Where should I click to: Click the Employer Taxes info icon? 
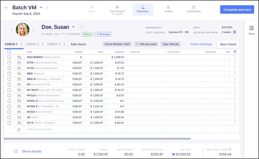point(230,149)
